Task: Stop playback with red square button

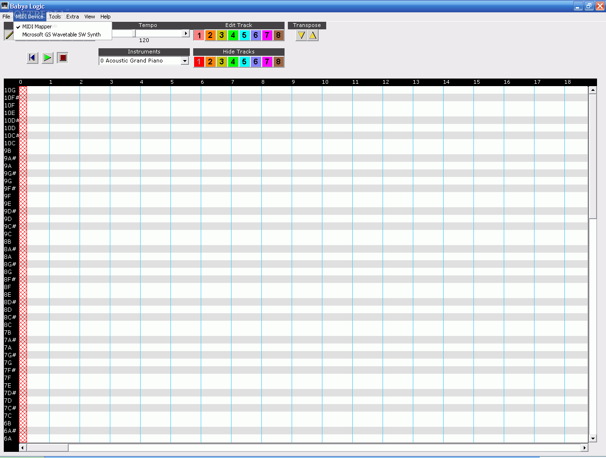Action: 62,58
